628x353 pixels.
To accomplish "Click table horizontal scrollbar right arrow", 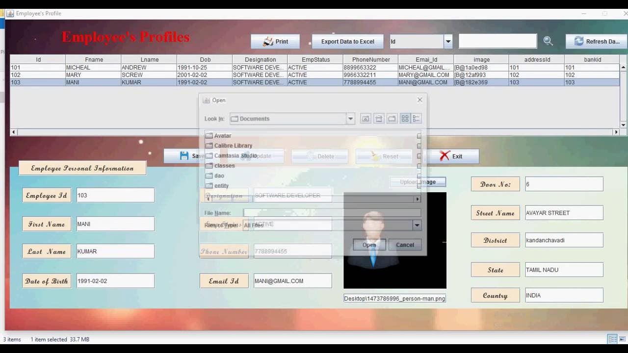I will click(x=616, y=132).
